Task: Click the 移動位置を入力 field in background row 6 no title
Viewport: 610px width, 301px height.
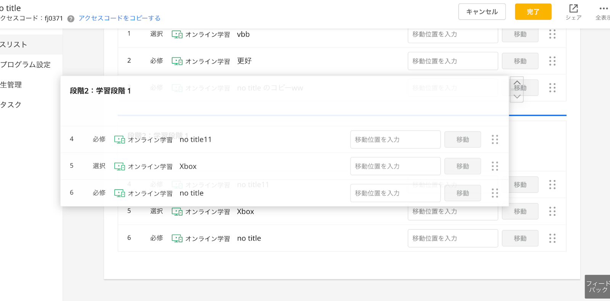Action: (x=453, y=238)
